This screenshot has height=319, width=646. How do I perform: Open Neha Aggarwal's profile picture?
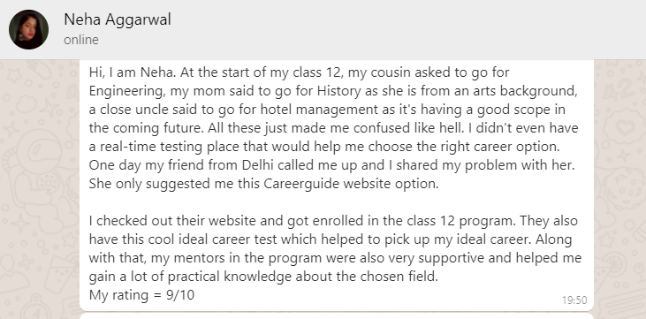[28, 30]
